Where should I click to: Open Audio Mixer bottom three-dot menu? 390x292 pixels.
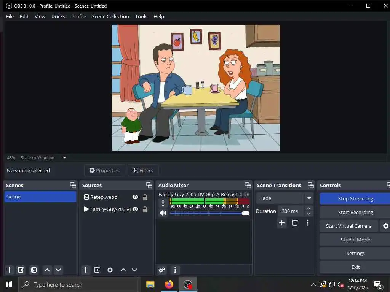click(175, 270)
